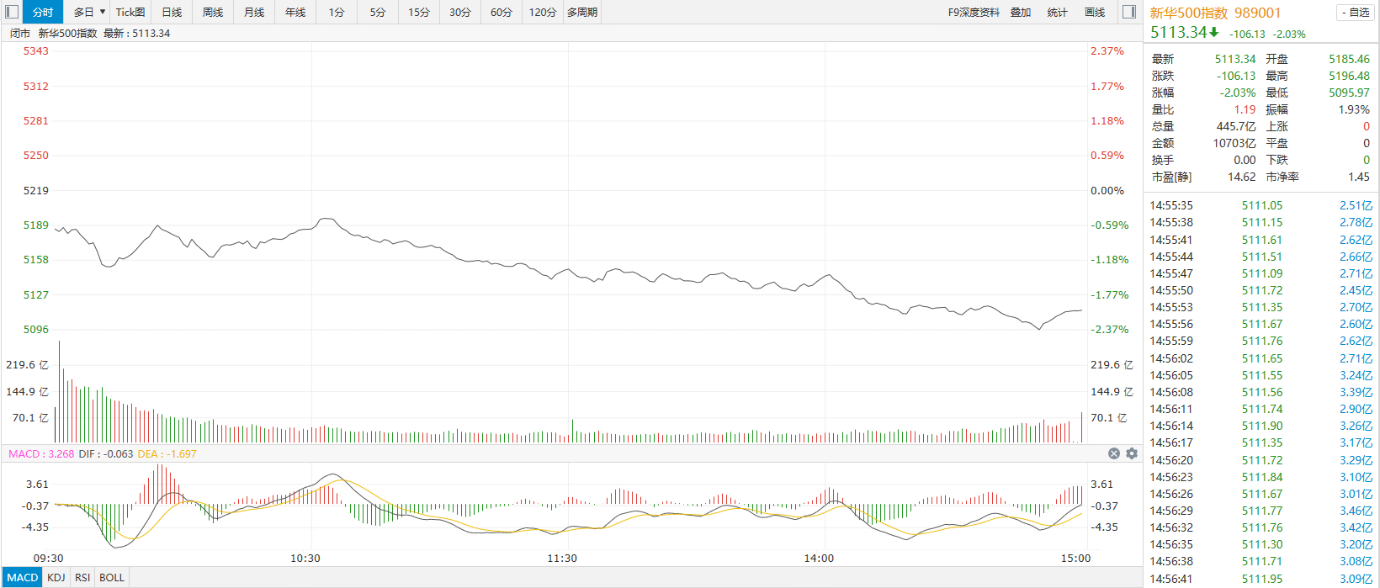Select the 60分 interval tab
This screenshot has height=588, width=1380.
click(502, 12)
